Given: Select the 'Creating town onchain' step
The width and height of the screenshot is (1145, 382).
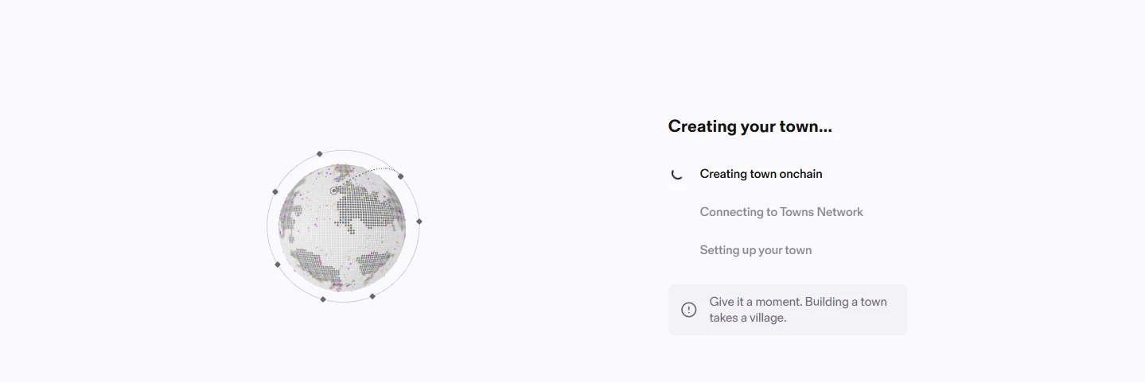Looking at the screenshot, I should [x=761, y=174].
